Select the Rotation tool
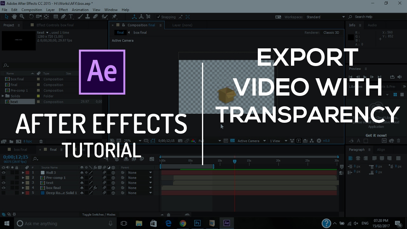 pyautogui.click(x=31, y=17)
